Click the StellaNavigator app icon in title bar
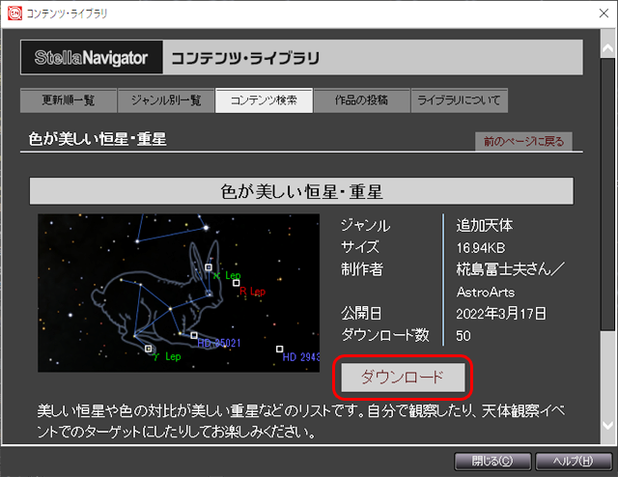 coord(14,14)
